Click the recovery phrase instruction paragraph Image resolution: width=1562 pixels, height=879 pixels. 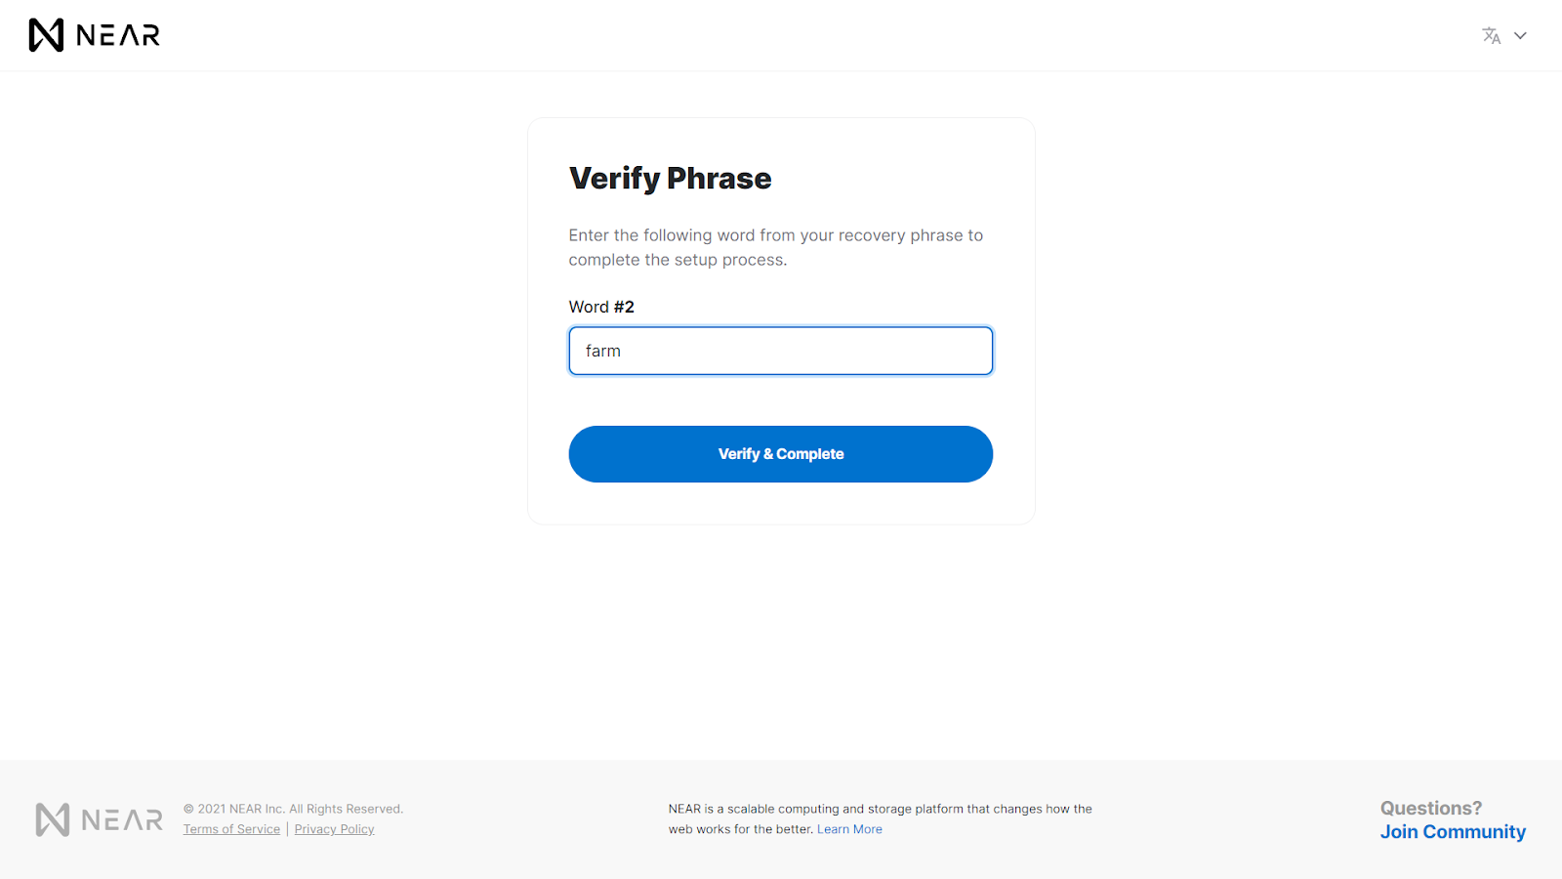775,247
